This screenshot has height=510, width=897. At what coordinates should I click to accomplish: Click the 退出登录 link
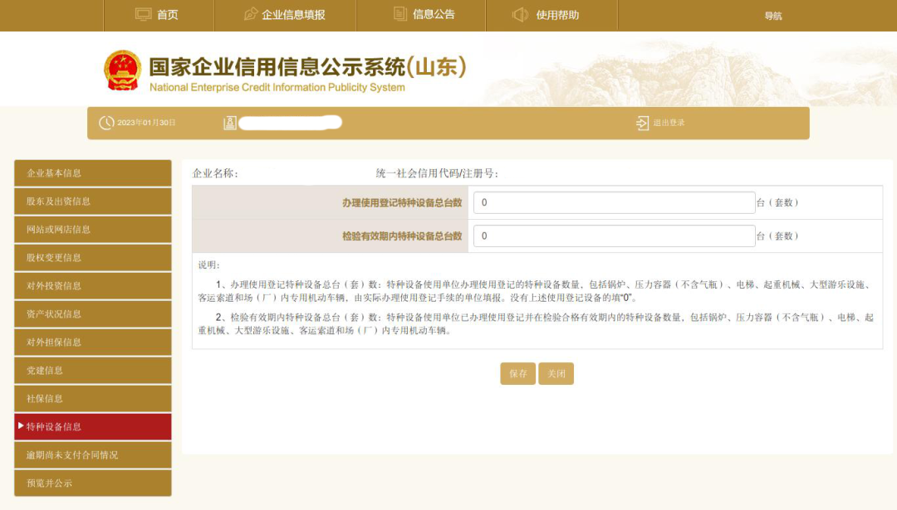click(x=669, y=123)
